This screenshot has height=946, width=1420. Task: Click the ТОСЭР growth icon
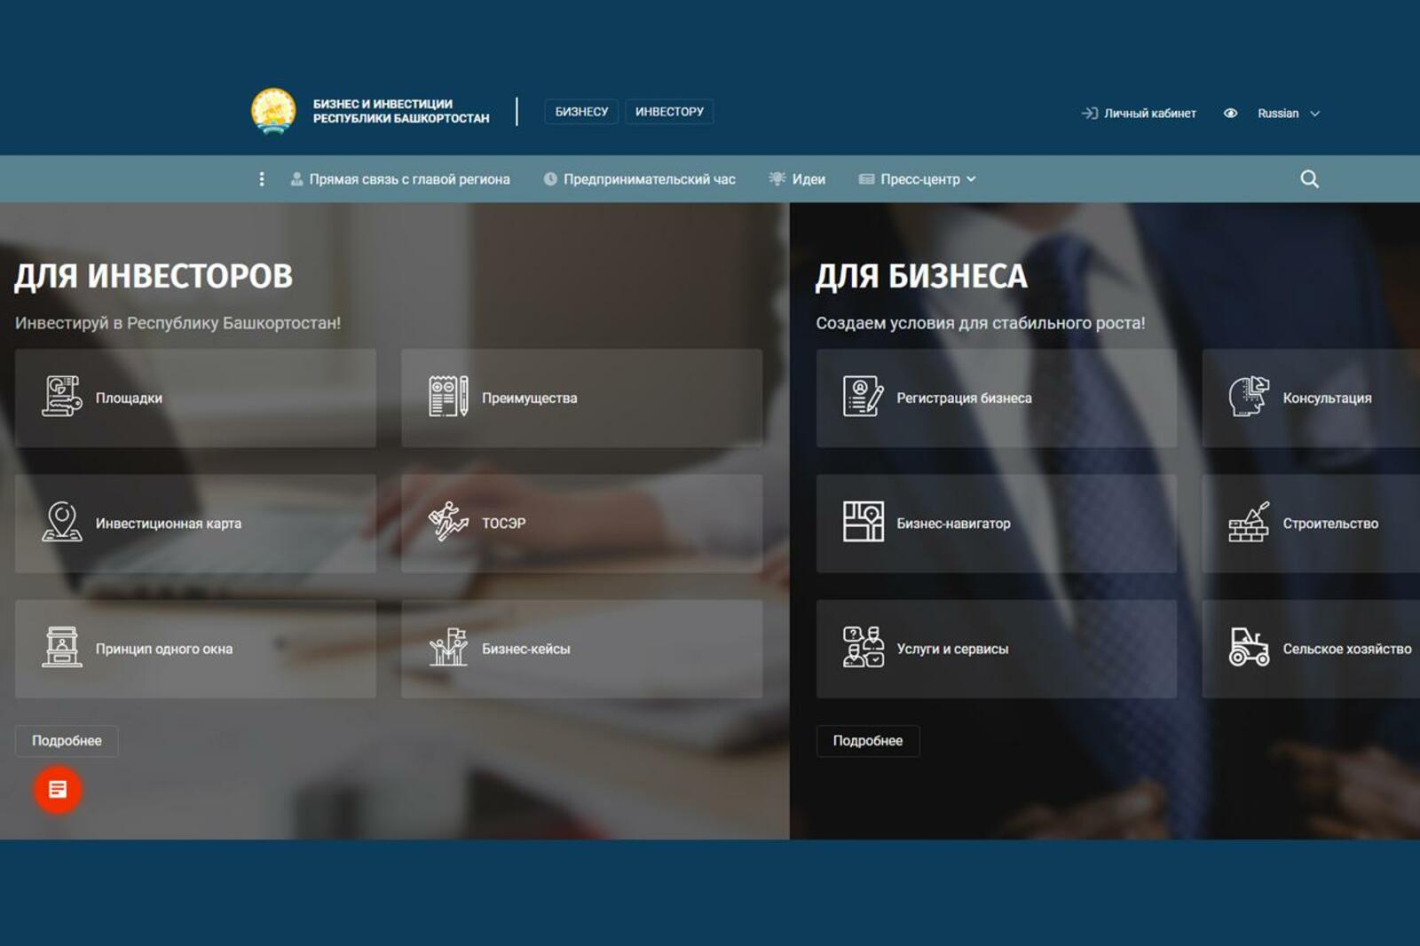tap(448, 522)
